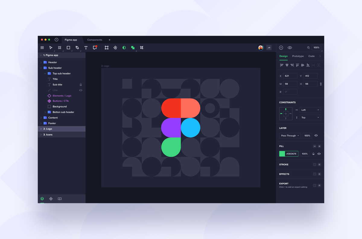Switch to the Components tab
Screen dimensions: 362x239
[x=95, y=40]
